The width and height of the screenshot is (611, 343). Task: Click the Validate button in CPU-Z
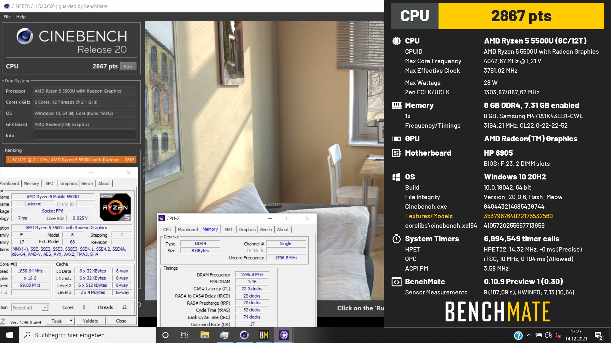coord(91,321)
